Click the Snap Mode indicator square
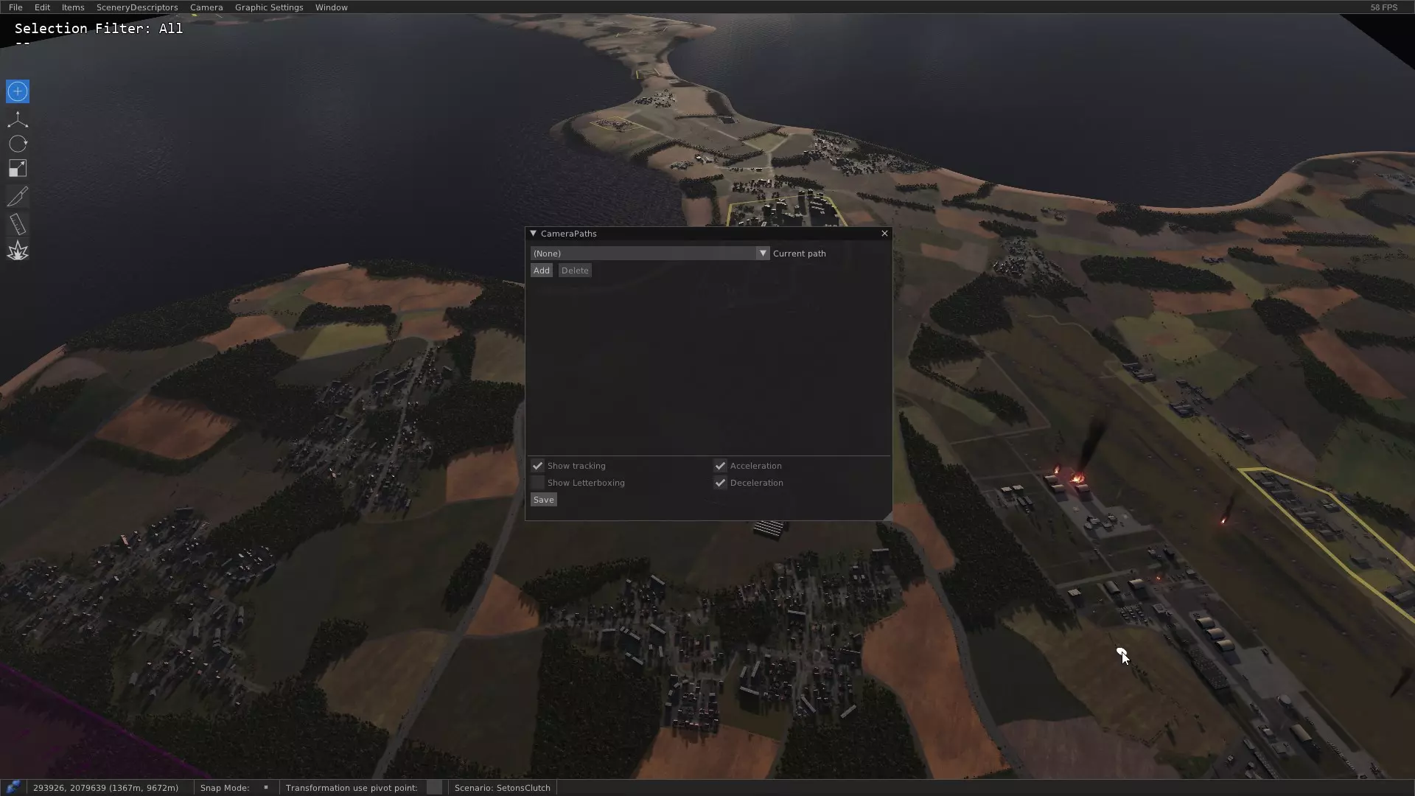 tap(266, 787)
